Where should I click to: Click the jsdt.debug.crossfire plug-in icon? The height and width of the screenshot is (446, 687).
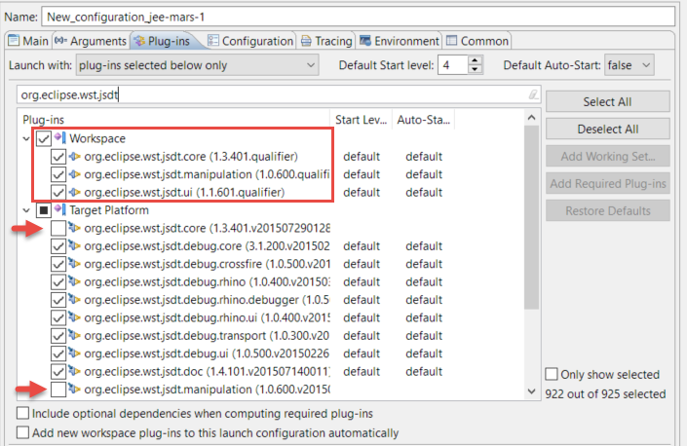point(75,264)
